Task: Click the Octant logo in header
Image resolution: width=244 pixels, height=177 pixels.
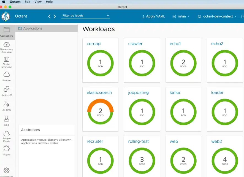Action: click(x=6, y=16)
